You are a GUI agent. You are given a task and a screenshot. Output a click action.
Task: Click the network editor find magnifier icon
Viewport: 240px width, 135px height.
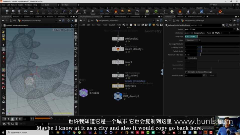coord(157,25)
